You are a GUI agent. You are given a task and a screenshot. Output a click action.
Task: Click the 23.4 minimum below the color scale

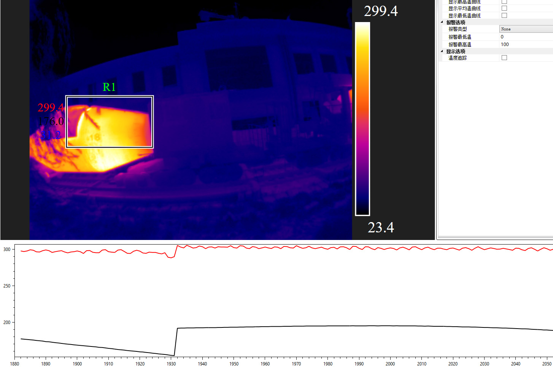380,227
